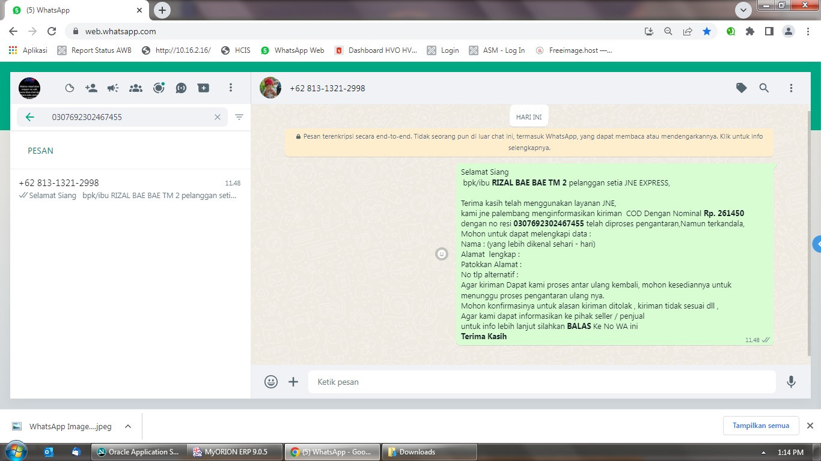The width and height of the screenshot is (821, 461).
Task: Open the Chrome three-dot menu
Action: click(808, 31)
